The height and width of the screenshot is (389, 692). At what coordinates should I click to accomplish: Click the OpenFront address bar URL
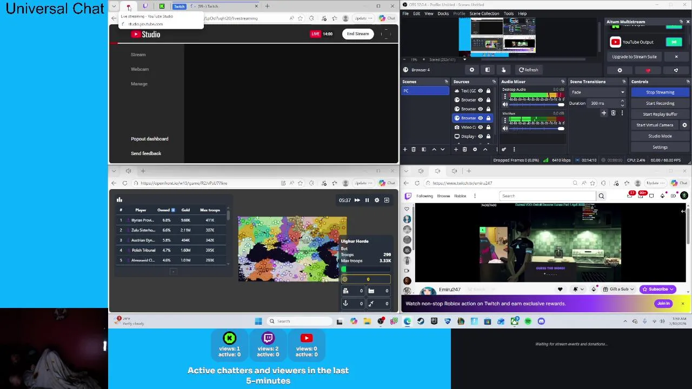pyautogui.click(x=184, y=183)
